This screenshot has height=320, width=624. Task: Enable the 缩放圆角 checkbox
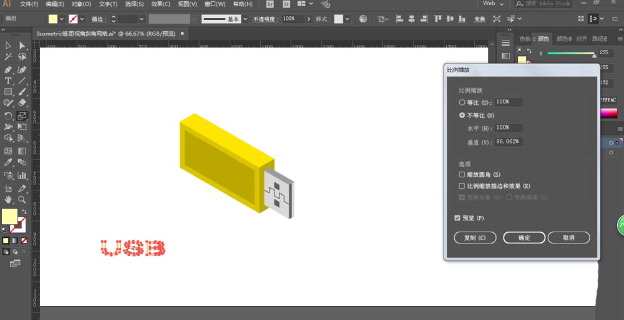tap(462, 175)
